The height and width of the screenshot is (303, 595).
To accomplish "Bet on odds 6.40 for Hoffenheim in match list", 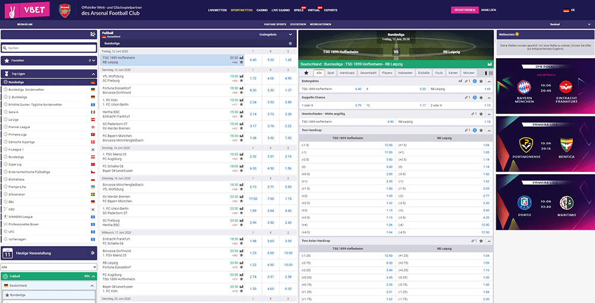I will coord(253,60).
